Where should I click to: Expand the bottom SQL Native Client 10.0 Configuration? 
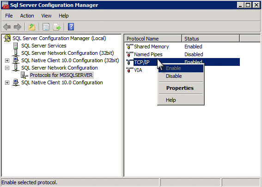coord(7,82)
